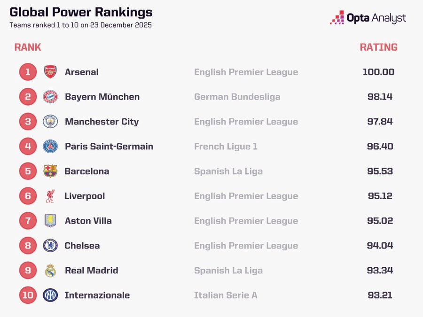Click the RATING column header

click(378, 47)
